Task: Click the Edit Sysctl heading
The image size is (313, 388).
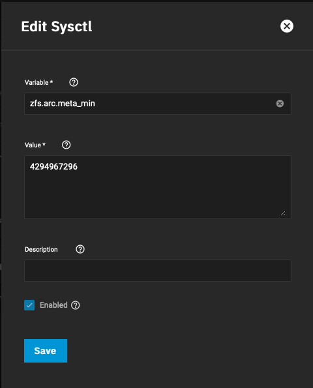Action: click(x=57, y=27)
